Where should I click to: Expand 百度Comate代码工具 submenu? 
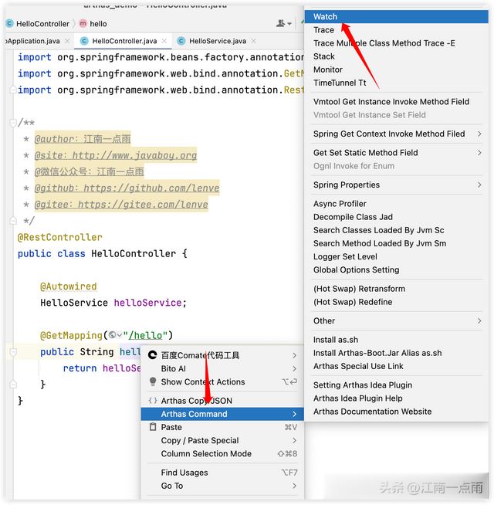222,355
